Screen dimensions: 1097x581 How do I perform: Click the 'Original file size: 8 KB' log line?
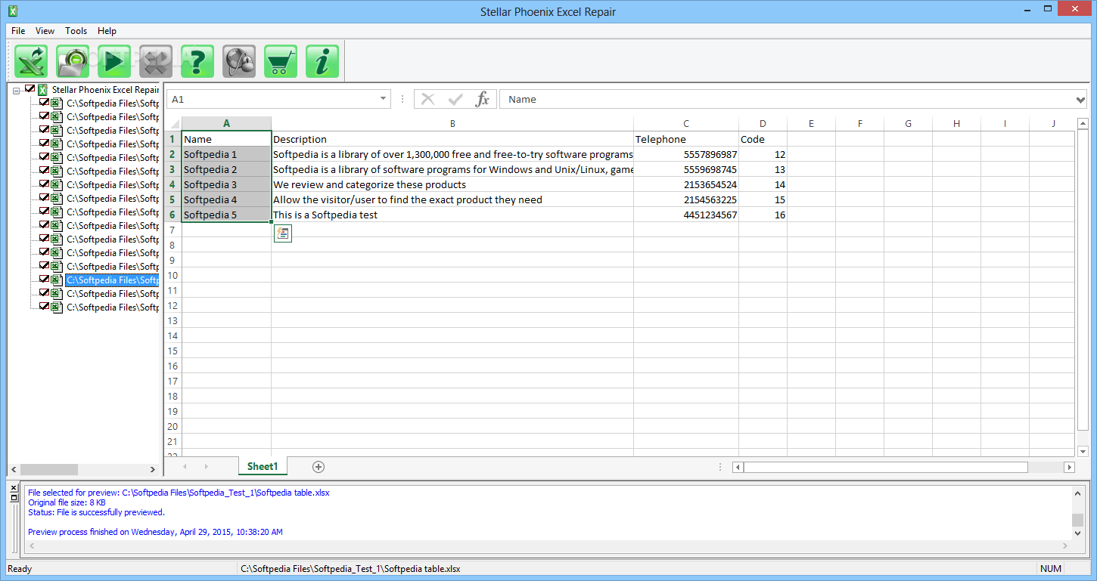coord(67,502)
